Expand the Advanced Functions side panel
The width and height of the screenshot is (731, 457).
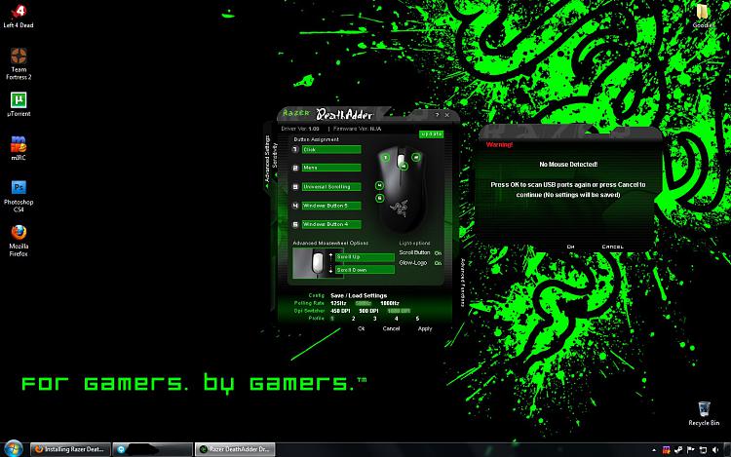click(462, 283)
